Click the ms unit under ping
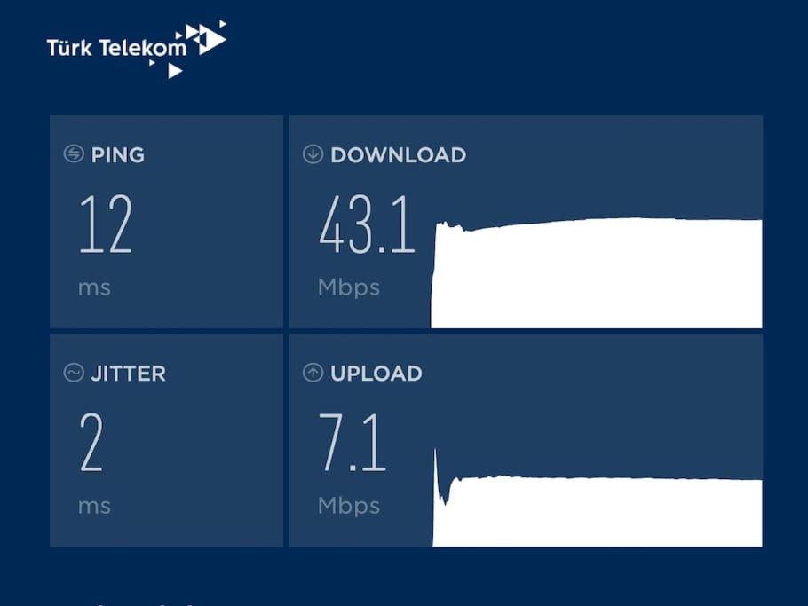Screen dimensions: 808x606 (x=94, y=288)
